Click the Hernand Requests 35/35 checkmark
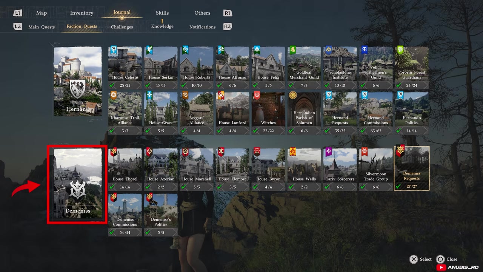483x272 pixels. (327, 131)
